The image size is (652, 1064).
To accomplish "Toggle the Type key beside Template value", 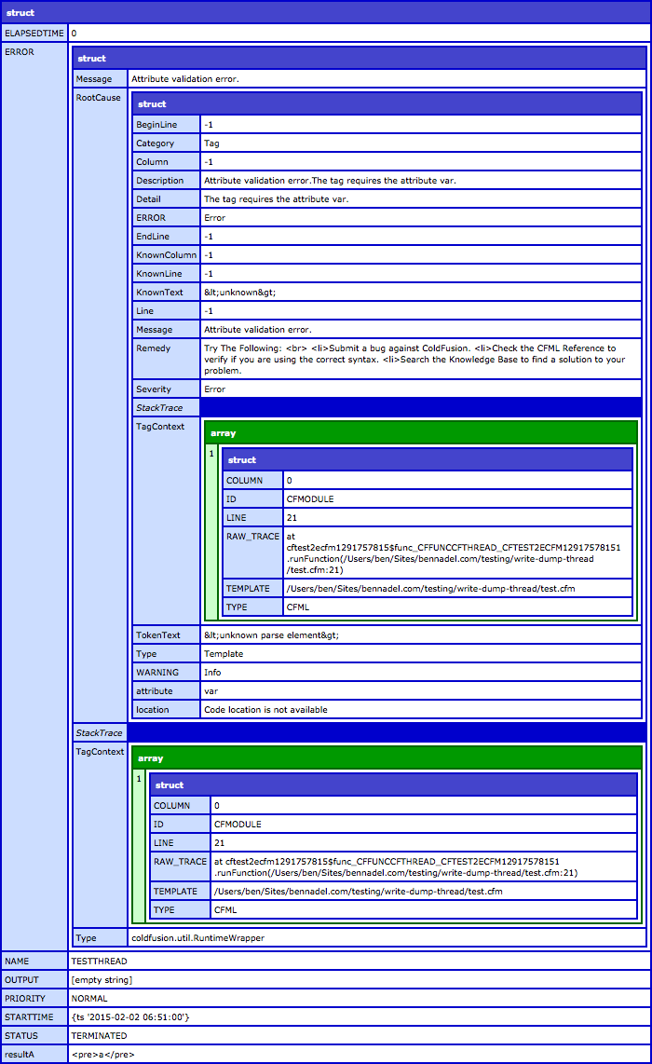I will click(166, 653).
